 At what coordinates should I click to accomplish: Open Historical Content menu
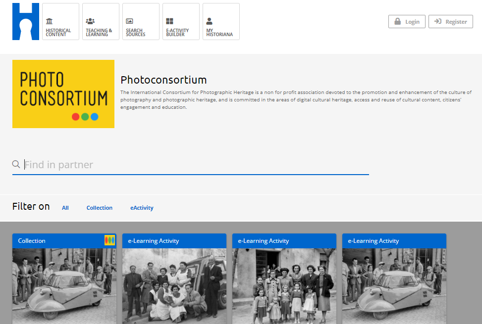point(60,21)
